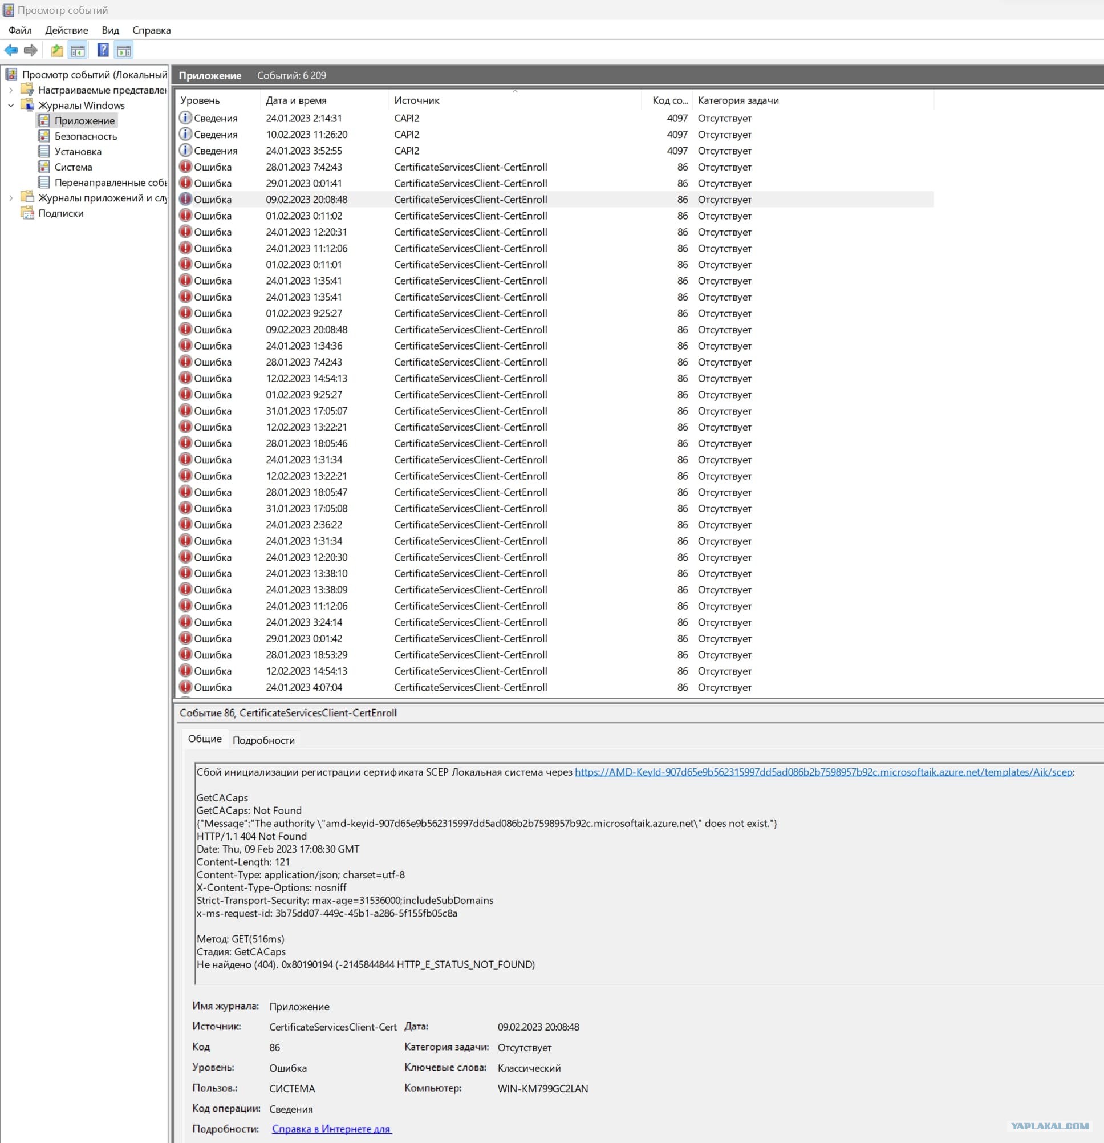Click the Журналы приложений и служб folder icon

click(x=27, y=198)
